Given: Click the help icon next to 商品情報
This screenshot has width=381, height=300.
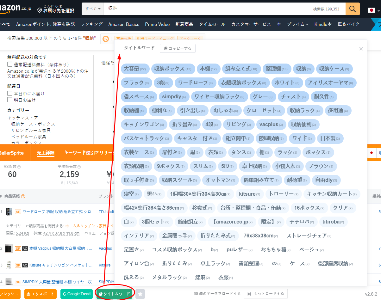Looking at the screenshot, I should 23,196.
